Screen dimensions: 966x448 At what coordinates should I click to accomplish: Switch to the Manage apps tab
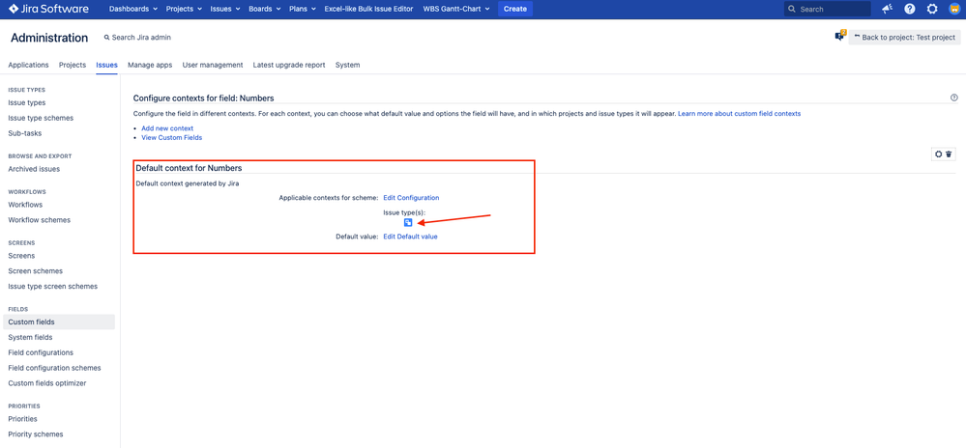point(150,65)
